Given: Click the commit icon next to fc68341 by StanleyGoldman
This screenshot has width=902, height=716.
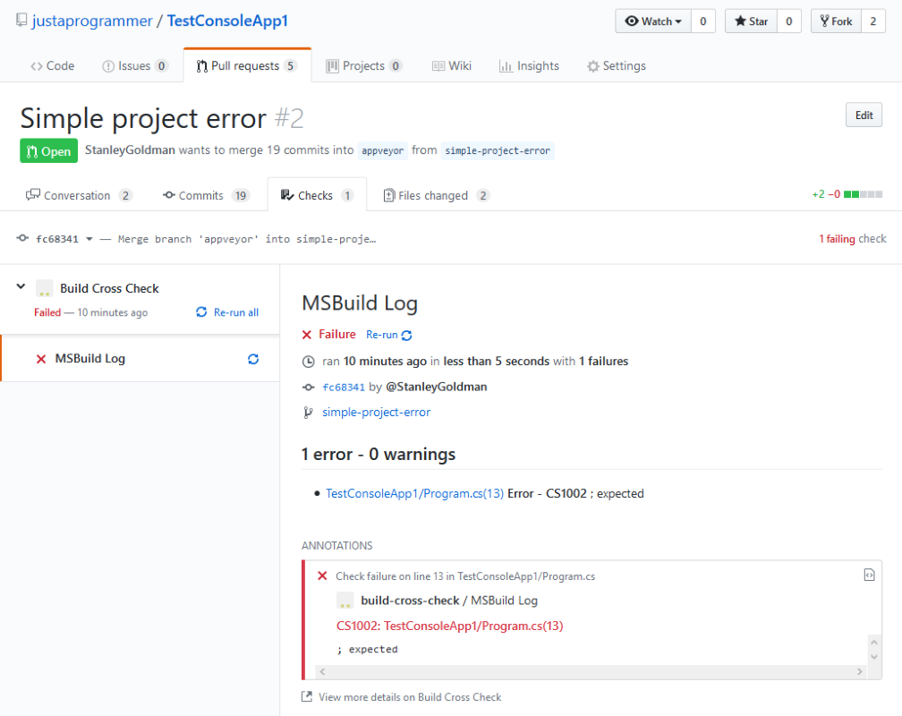Looking at the screenshot, I should (x=309, y=388).
